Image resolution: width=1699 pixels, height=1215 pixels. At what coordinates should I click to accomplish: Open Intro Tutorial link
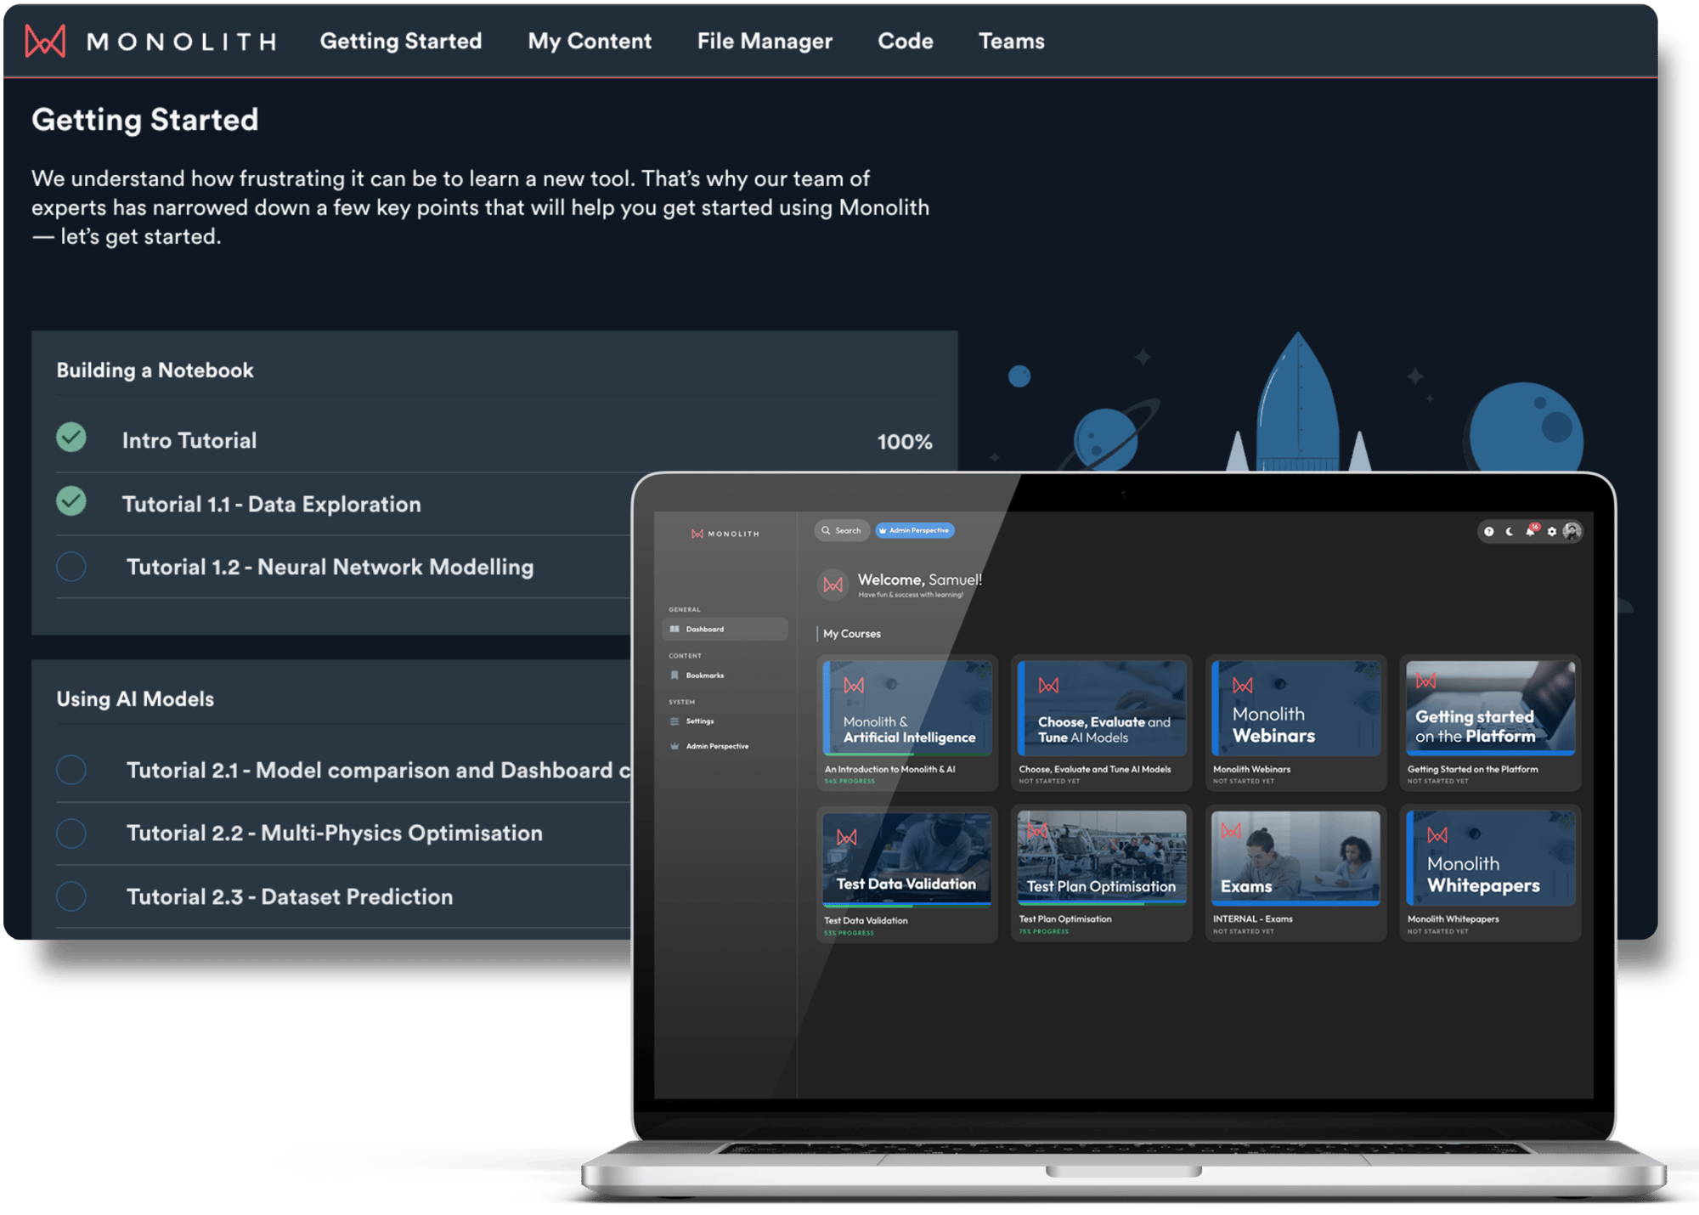tap(189, 440)
